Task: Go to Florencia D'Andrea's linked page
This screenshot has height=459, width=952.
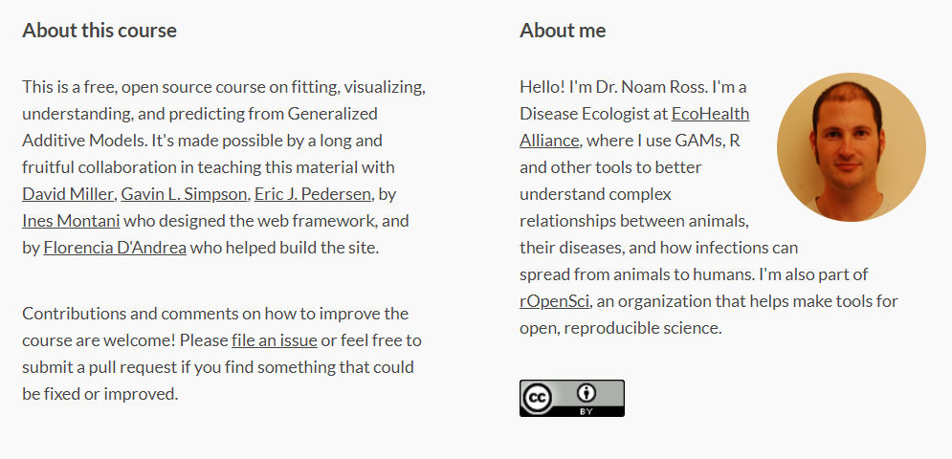Action: click(115, 248)
